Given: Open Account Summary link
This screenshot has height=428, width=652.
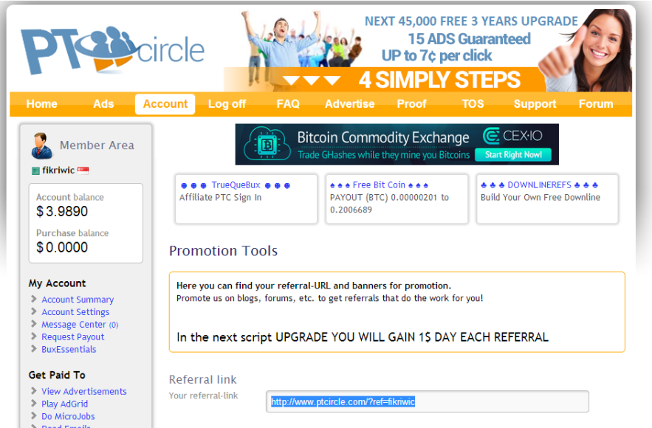Looking at the screenshot, I should click(78, 300).
